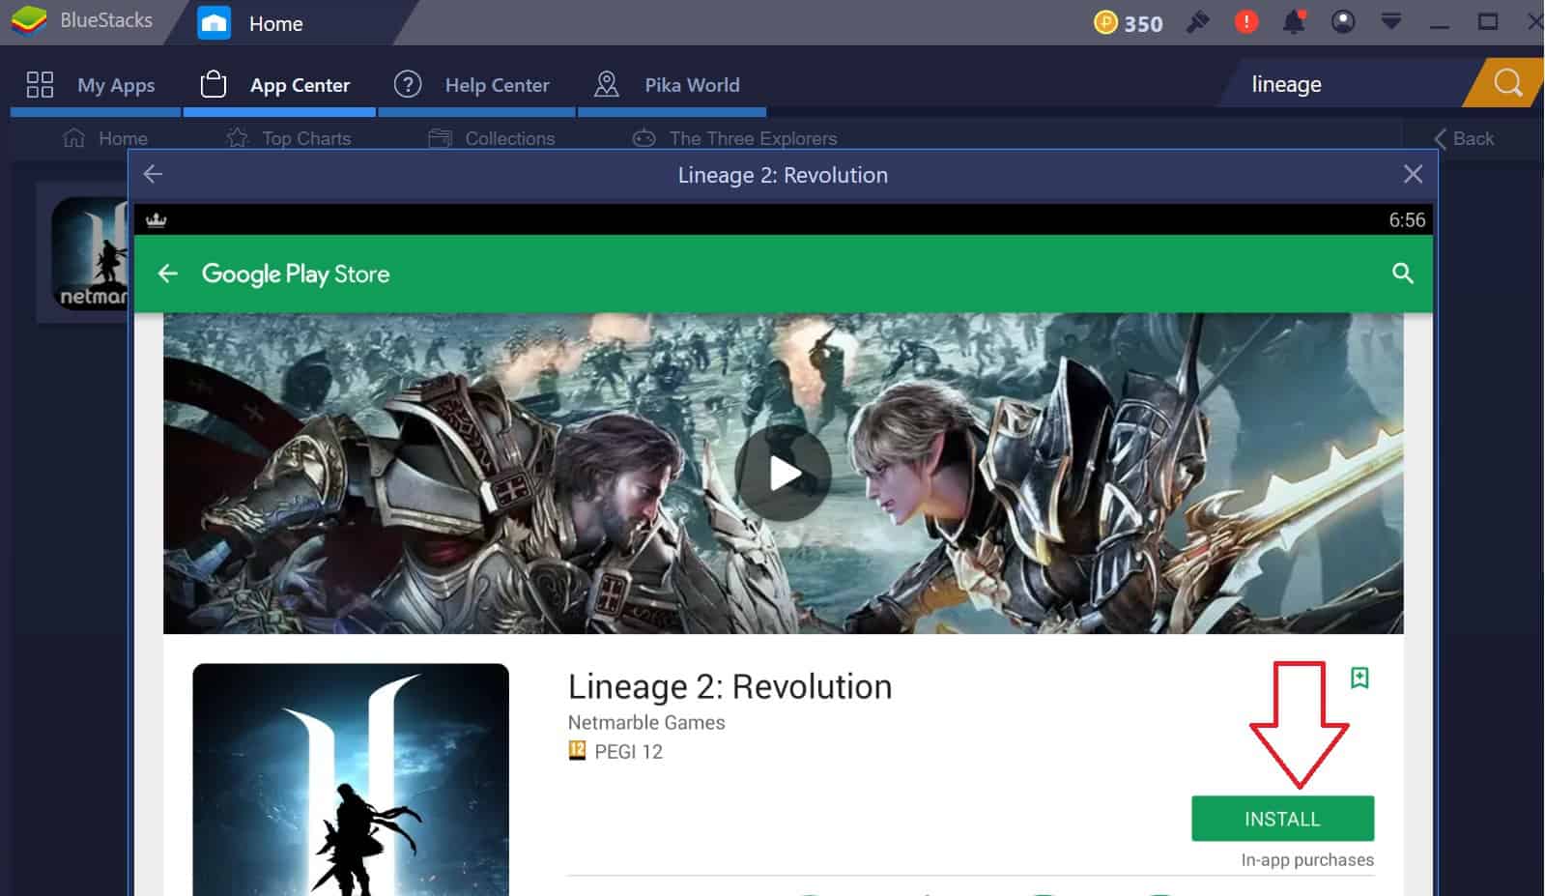Click the crown icon in Android status bar
Screen dimensions: 1545x896
coord(156,219)
